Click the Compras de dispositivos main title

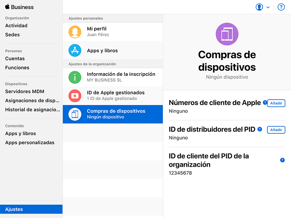(227, 61)
